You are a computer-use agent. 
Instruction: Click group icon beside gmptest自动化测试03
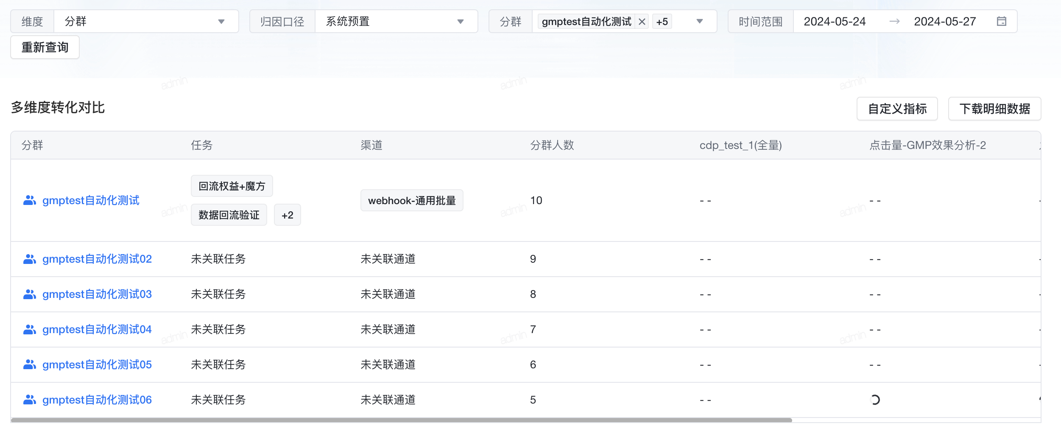click(x=30, y=294)
